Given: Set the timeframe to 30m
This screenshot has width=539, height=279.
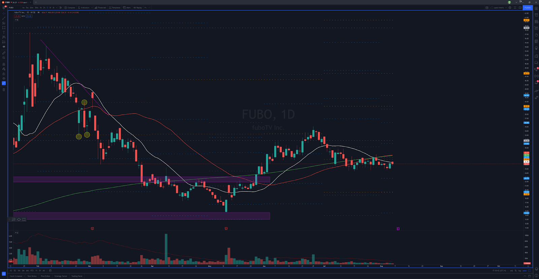Looking at the screenshot, I should tap(36, 7).
